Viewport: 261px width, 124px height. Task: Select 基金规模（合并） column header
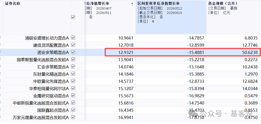point(223,3)
